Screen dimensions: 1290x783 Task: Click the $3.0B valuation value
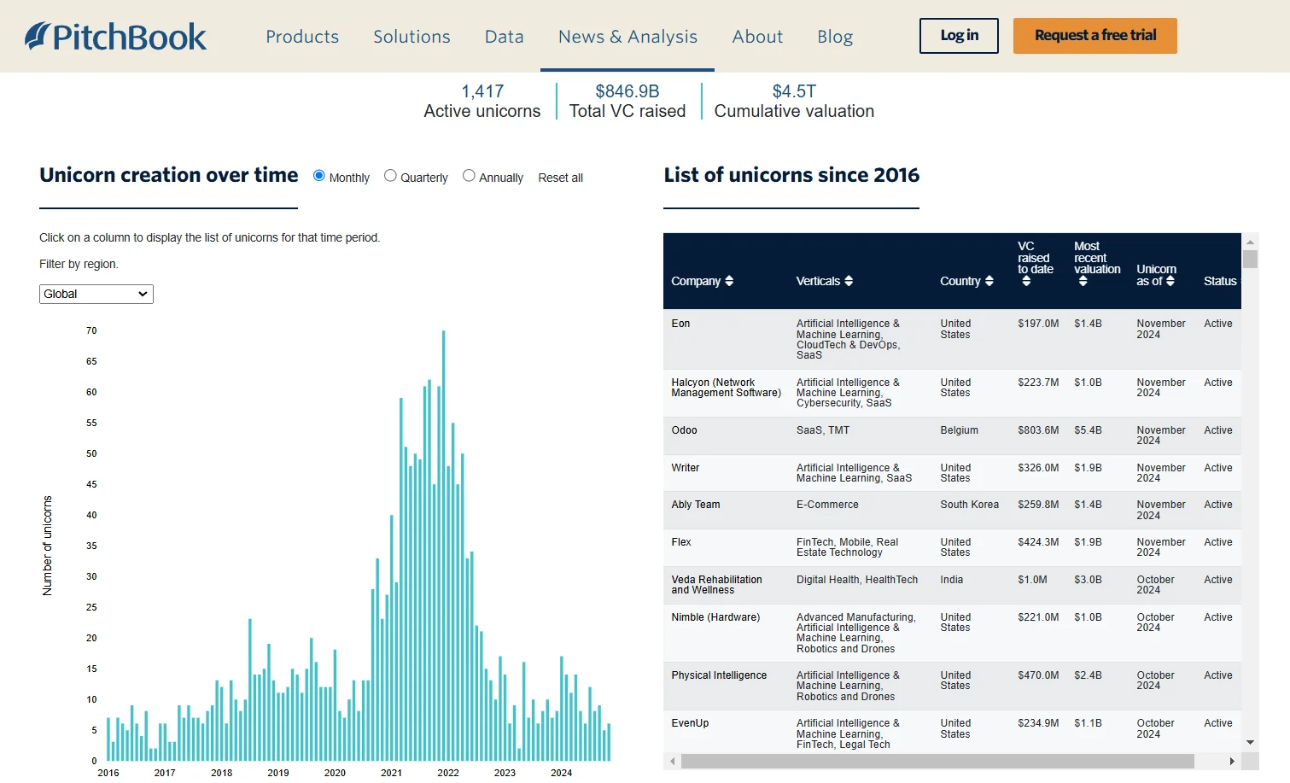tap(1088, 580)
